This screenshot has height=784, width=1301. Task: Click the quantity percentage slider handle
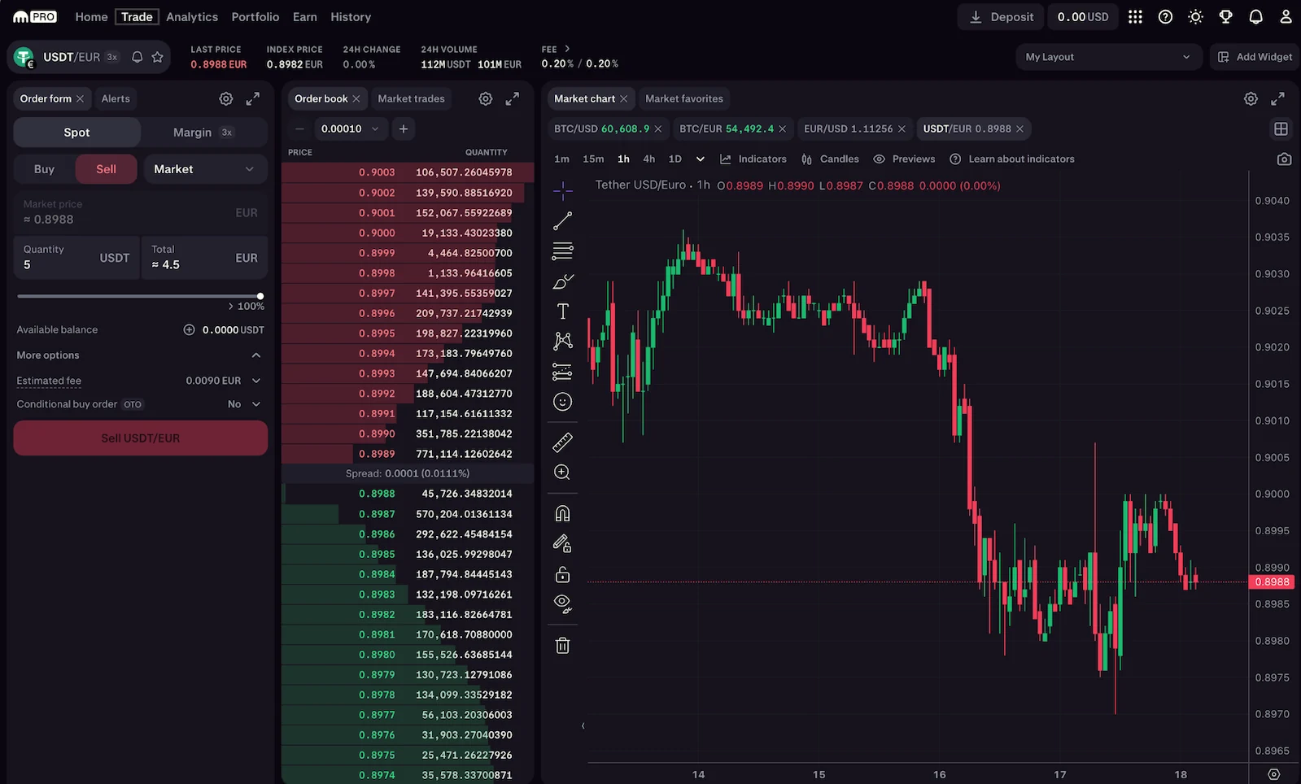point(260,297)
